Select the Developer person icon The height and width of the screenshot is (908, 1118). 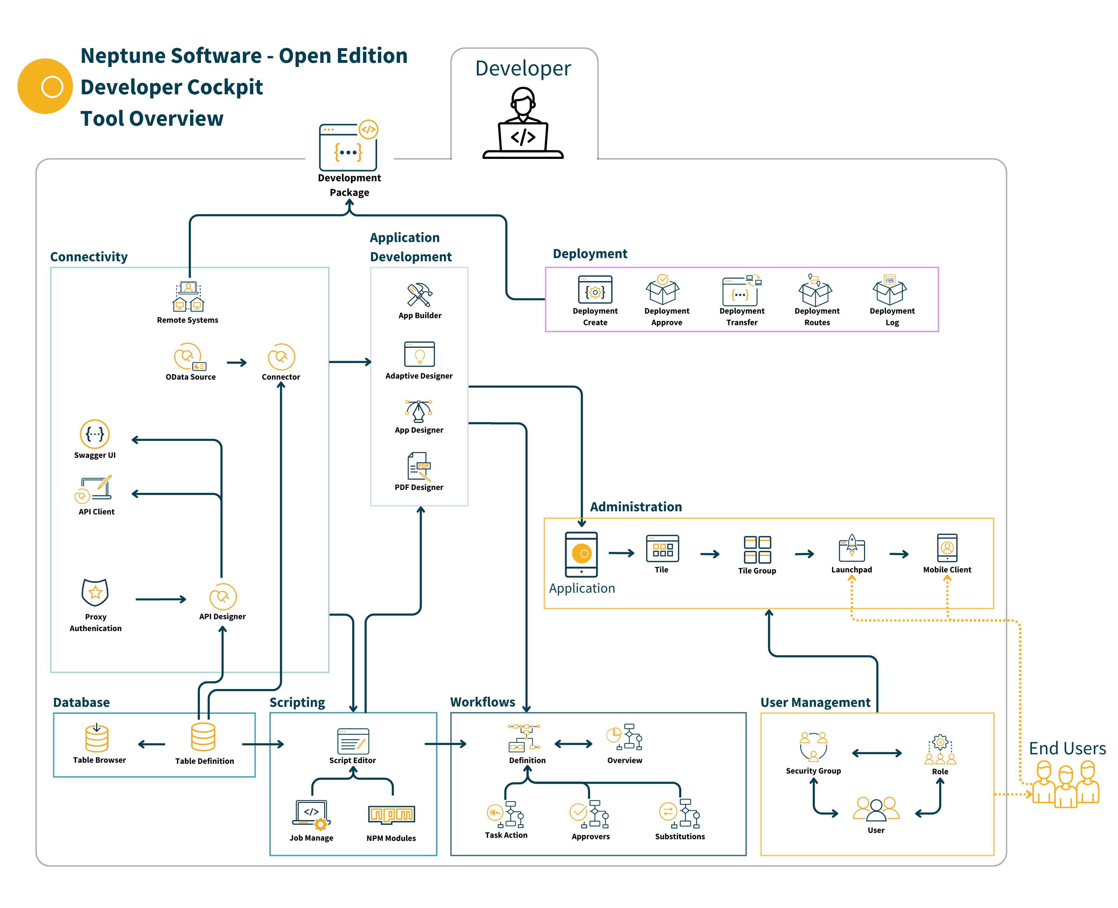coord(523,123)
